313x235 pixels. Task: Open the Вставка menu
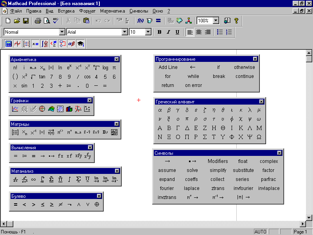[66, 11]
